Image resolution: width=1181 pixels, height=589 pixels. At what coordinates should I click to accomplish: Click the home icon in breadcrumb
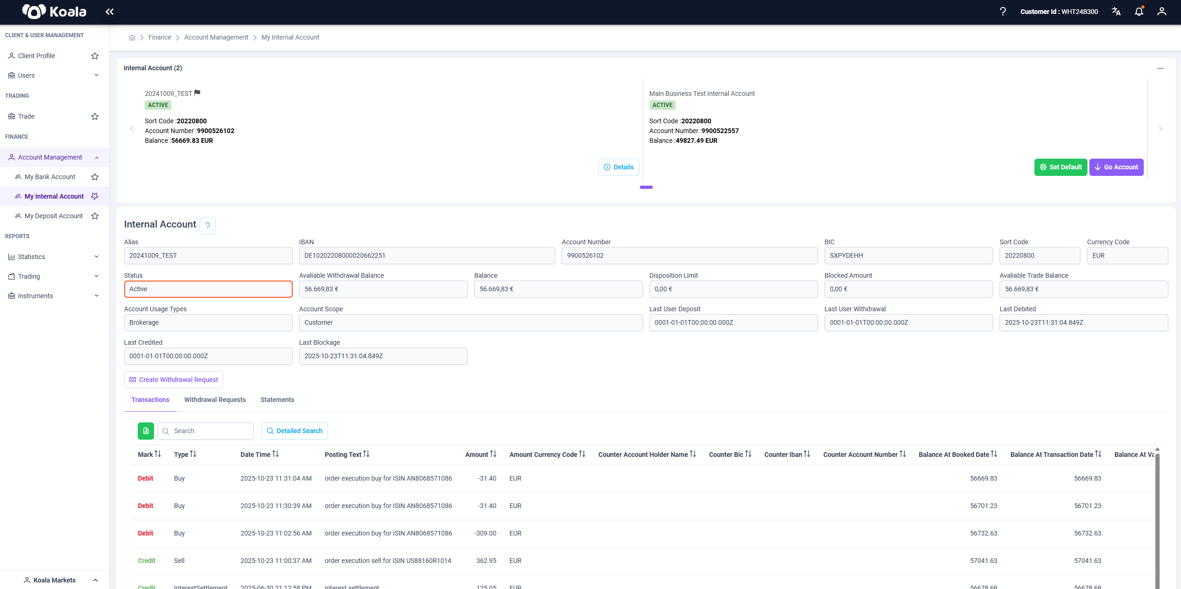(132, 38)
